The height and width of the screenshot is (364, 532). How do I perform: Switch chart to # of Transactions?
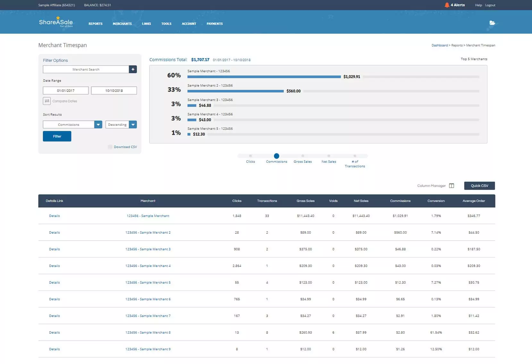(355, 156)
